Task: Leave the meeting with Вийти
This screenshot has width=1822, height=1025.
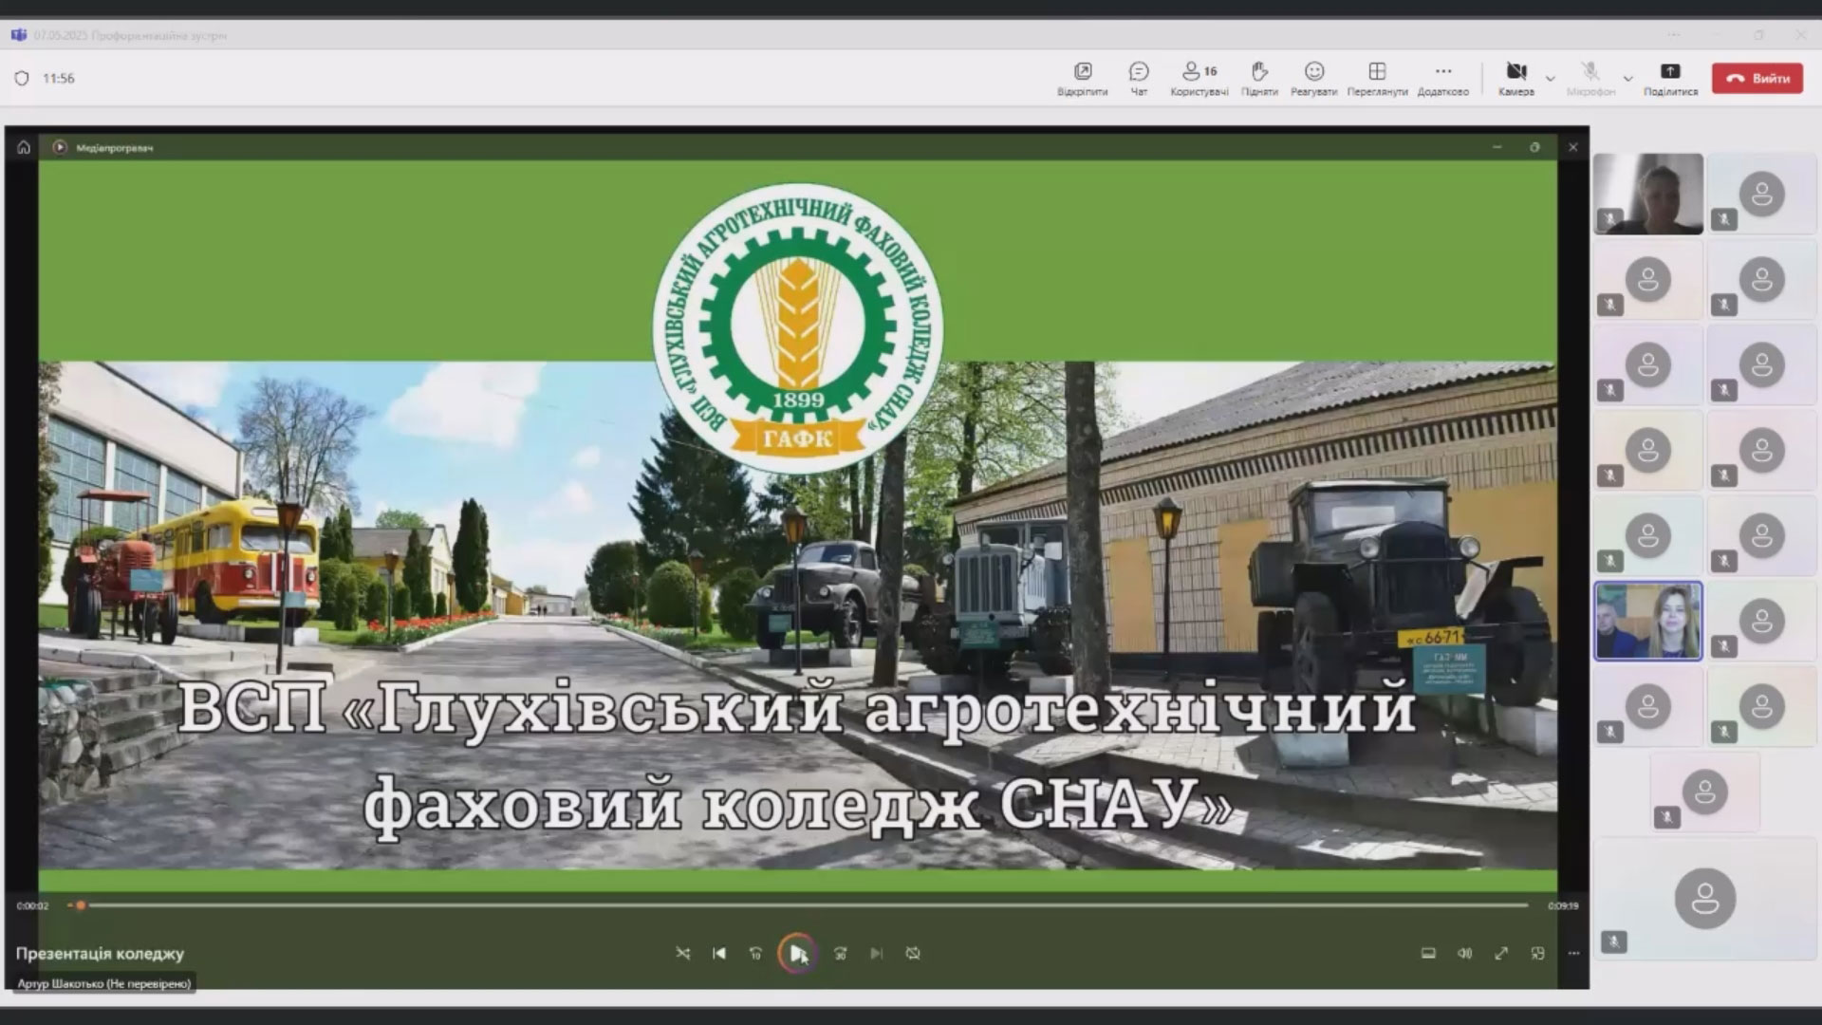Action: click(x=1757, y=78)
